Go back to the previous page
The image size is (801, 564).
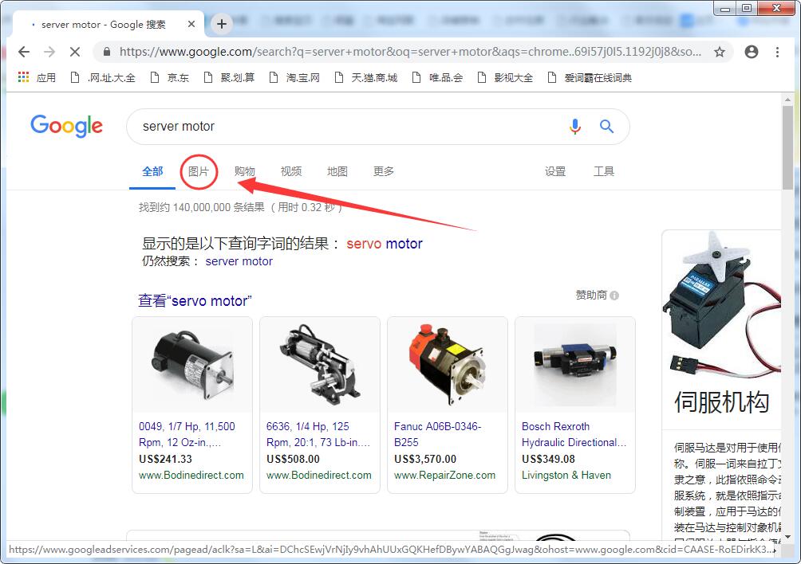tap(23, 52)
